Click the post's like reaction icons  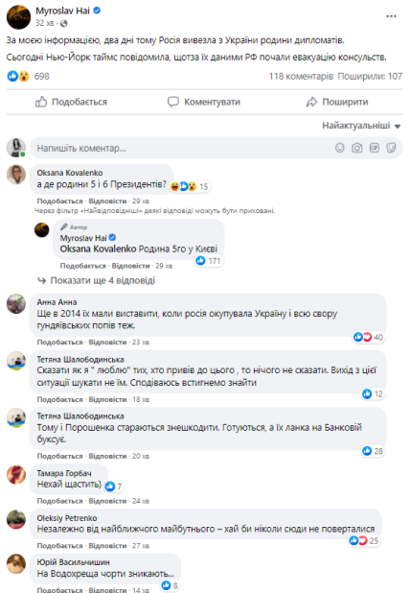point(18,77)
